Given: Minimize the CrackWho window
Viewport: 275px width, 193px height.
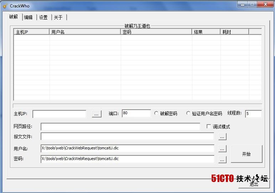Looking at the screenshot, I should point(243,4).
